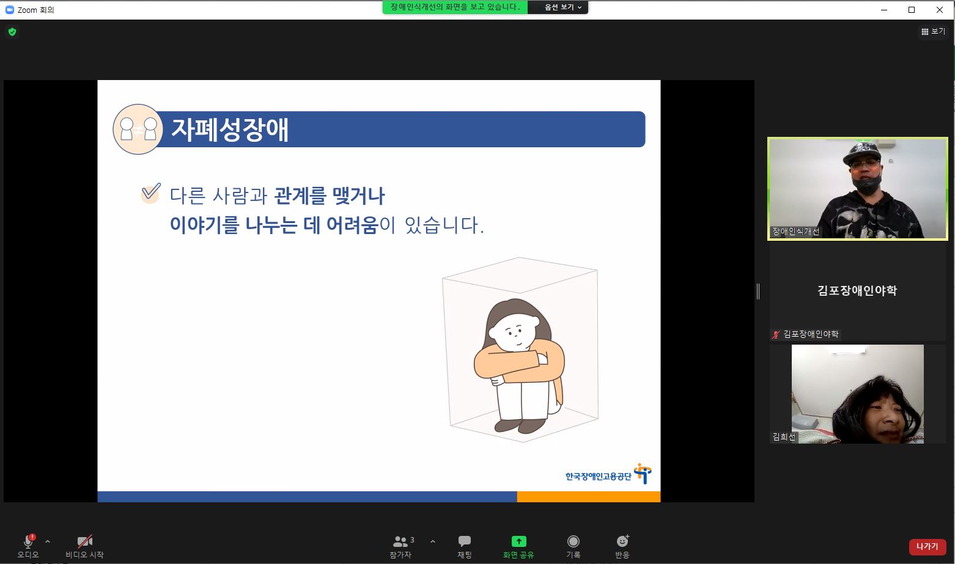
Task: Select the 김희선 participant video thumbnail
Action: click(858, 394)
